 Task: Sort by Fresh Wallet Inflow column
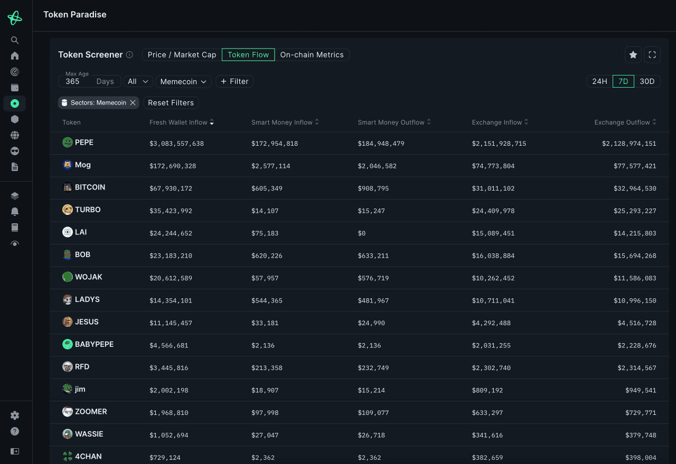(181, 122)
